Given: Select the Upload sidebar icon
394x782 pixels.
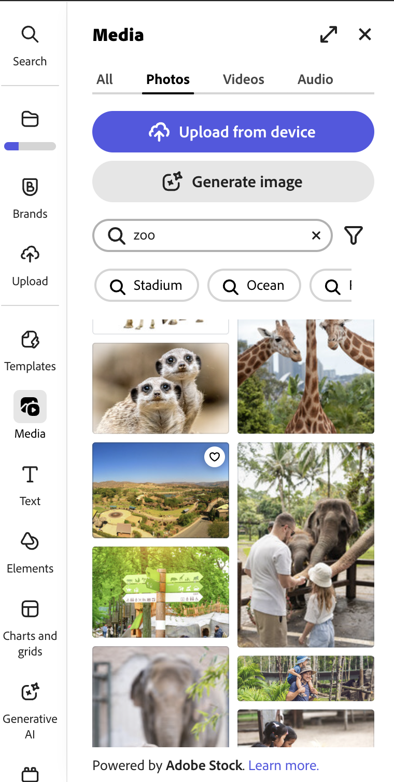Looking at the screenshot, I should [30, 266].
